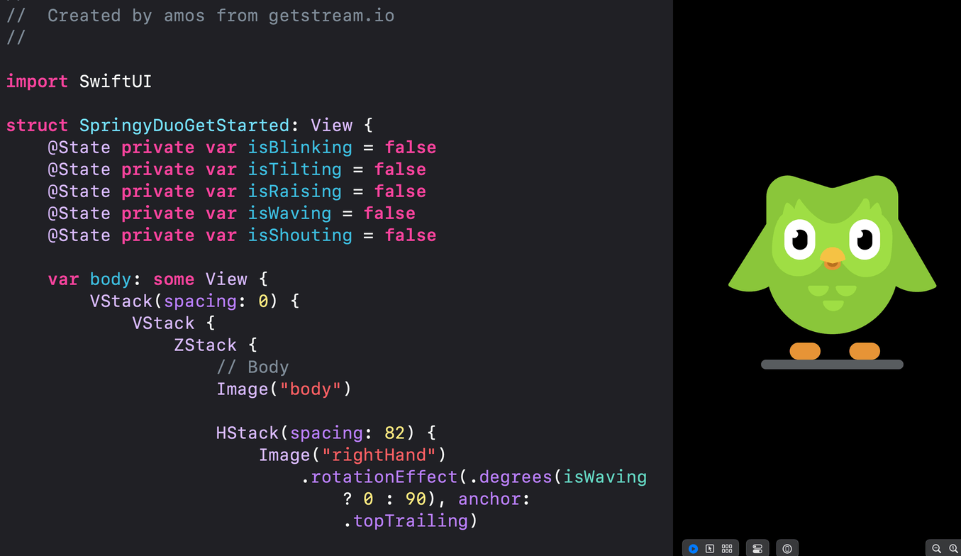
Task: Click 'isWaving' inside rotationEffect
Action: click(x=605, y=477)
